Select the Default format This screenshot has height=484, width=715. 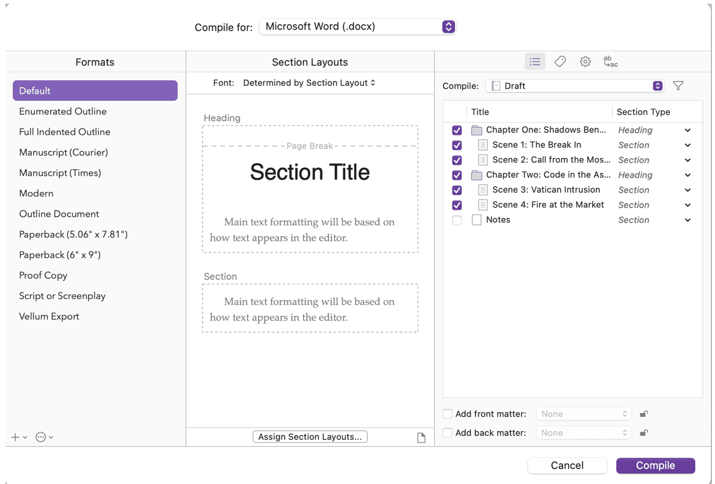pyautogui.click(x=95, y=91)
